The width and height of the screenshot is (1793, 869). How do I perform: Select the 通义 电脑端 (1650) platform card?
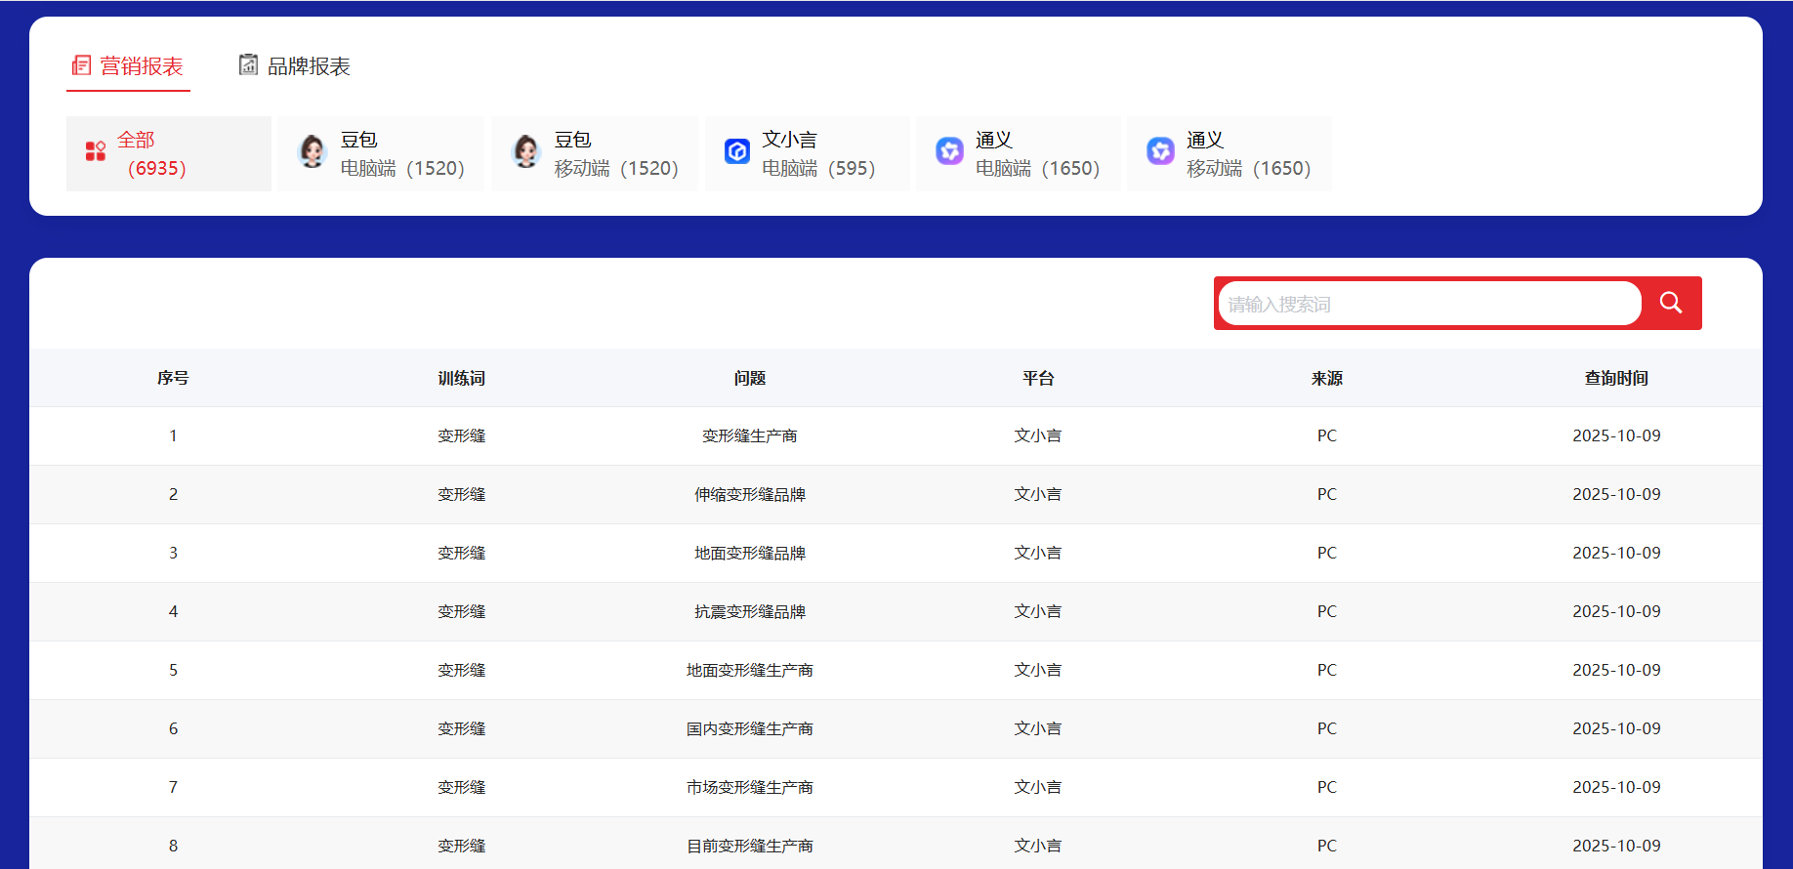click(1020, 153)
